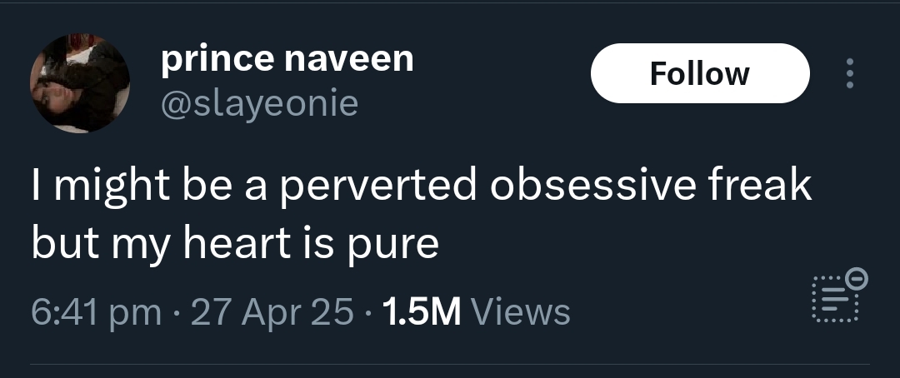Viewport: 900px width, 378px height.
Task: Click the tweet text about pure heart
Action: [x=420, y=214]
